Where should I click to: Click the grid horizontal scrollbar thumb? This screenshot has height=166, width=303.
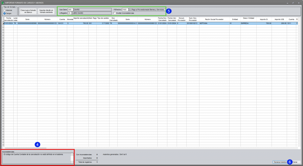point(26,148)
